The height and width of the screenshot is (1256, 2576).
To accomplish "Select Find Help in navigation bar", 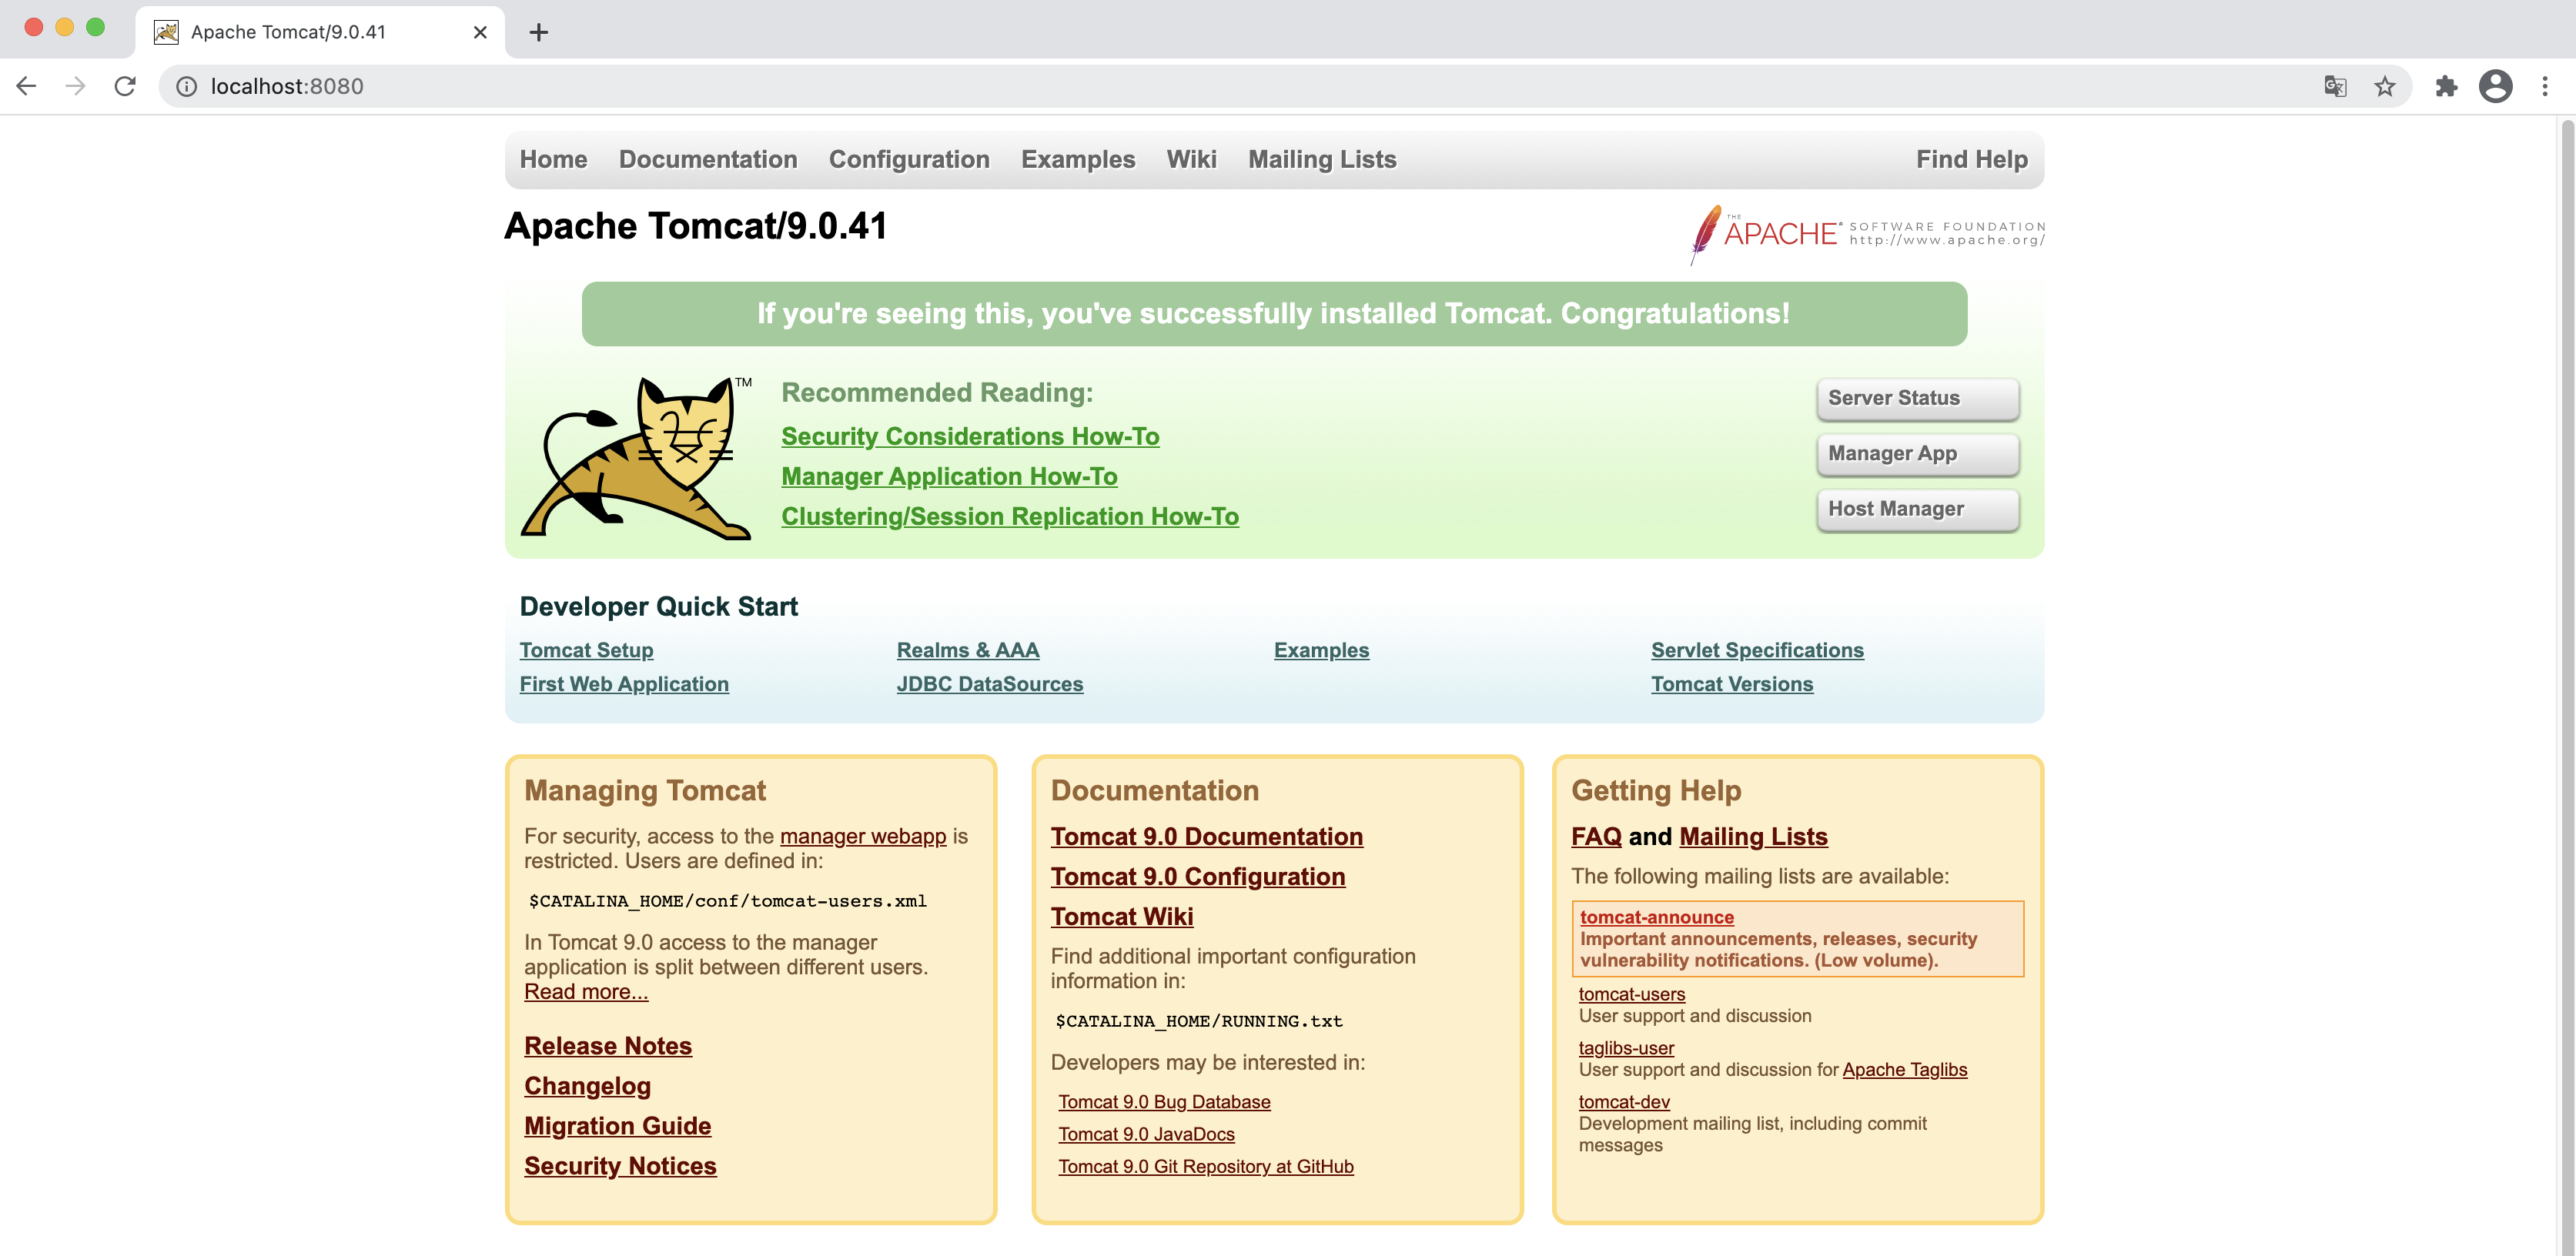I will click(1971, 159).
